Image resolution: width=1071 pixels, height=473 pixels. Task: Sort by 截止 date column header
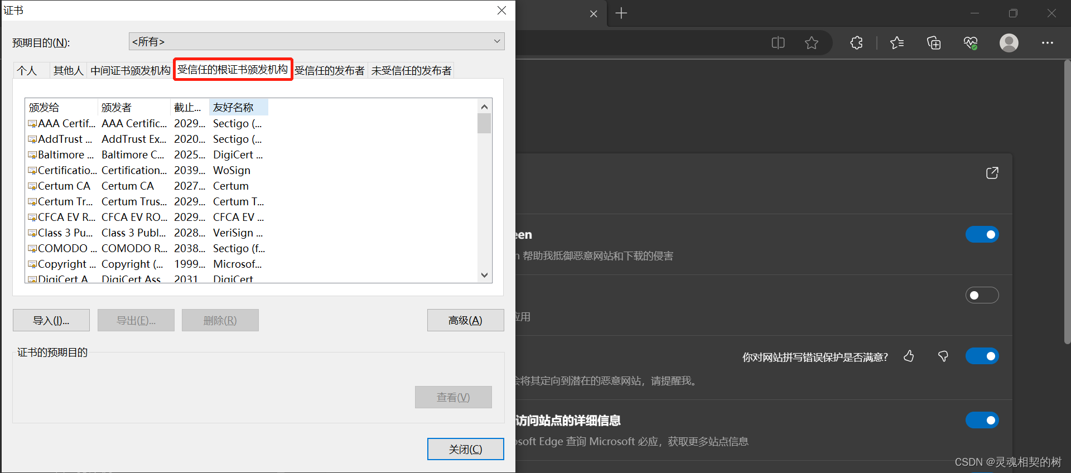[x=190, y=107]
